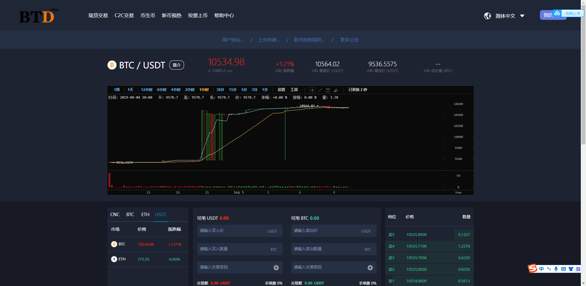Screen dimensions: 586x286
Task: Open the 更多公告 announcements link
Action: [349, 40]
